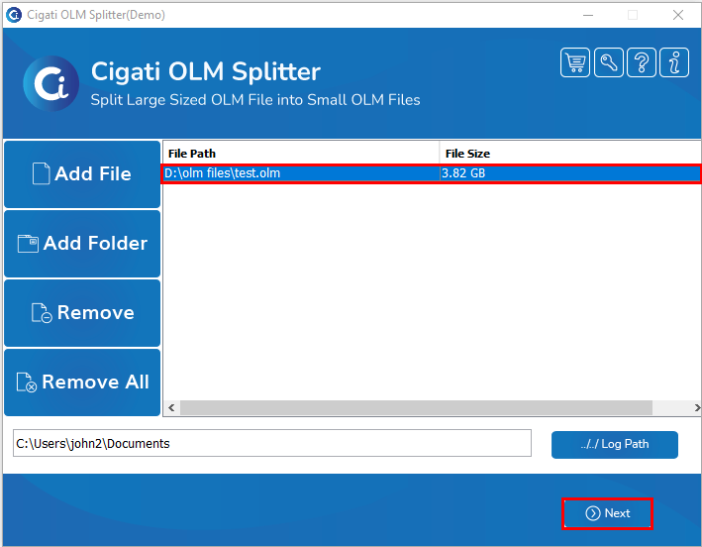Click the horizontal scrollbar thumb

416,407
